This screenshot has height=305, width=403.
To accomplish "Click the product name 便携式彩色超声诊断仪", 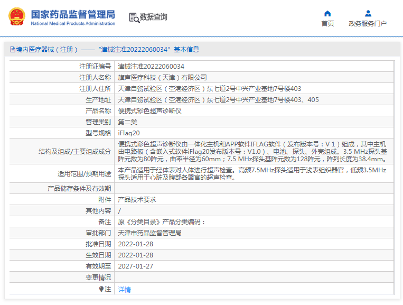I will 149,111.
